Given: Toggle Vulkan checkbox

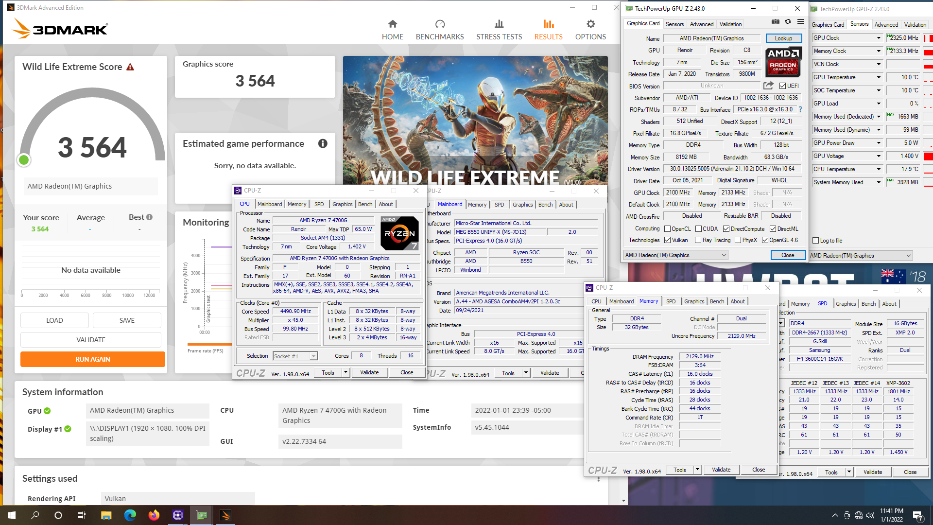Looking at the screenshot, I should click(x=668, y=240).
